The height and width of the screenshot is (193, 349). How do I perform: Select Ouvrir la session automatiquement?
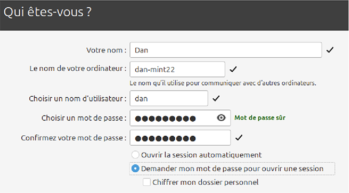click(135, 155)
